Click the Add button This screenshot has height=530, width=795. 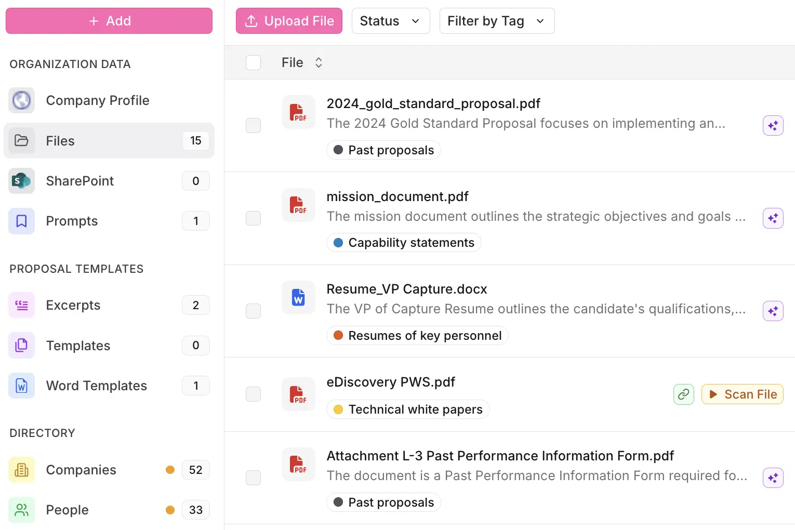click(109, 21)
